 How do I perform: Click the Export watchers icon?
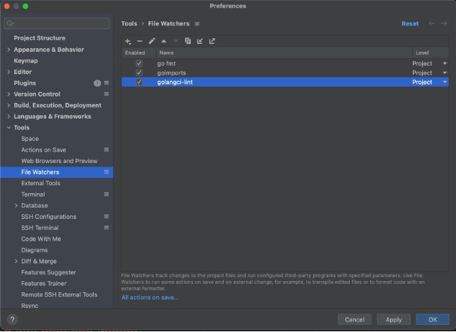coord(212,41)
